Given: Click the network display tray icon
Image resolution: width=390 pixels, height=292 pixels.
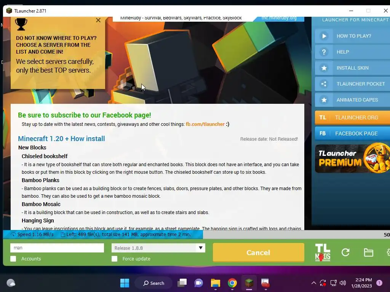Looking at the screenshot, I should point(333,283).
